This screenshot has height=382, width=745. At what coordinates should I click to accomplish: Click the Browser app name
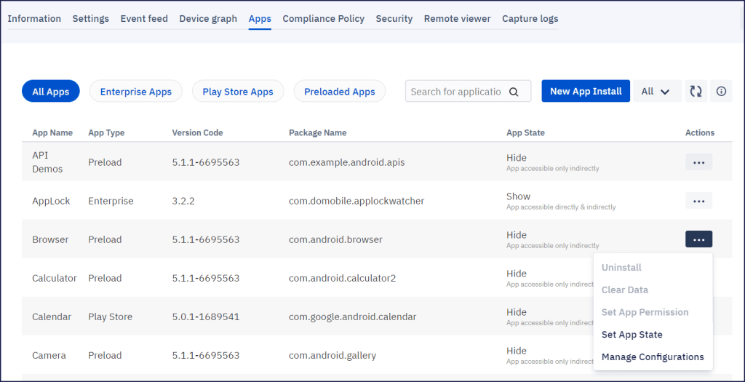(x=50, y=239)
